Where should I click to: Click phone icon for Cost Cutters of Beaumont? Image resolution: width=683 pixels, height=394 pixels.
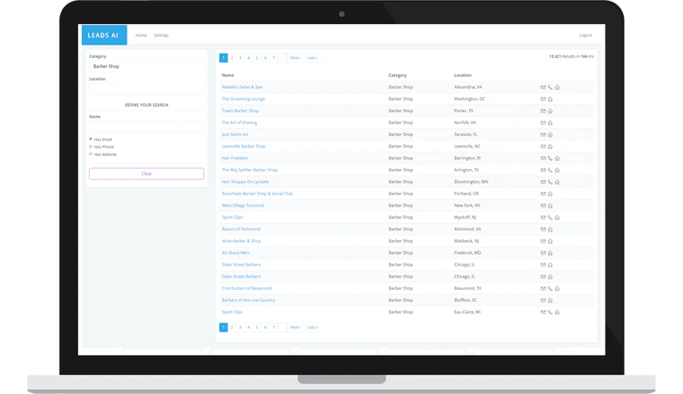[550, 288]
